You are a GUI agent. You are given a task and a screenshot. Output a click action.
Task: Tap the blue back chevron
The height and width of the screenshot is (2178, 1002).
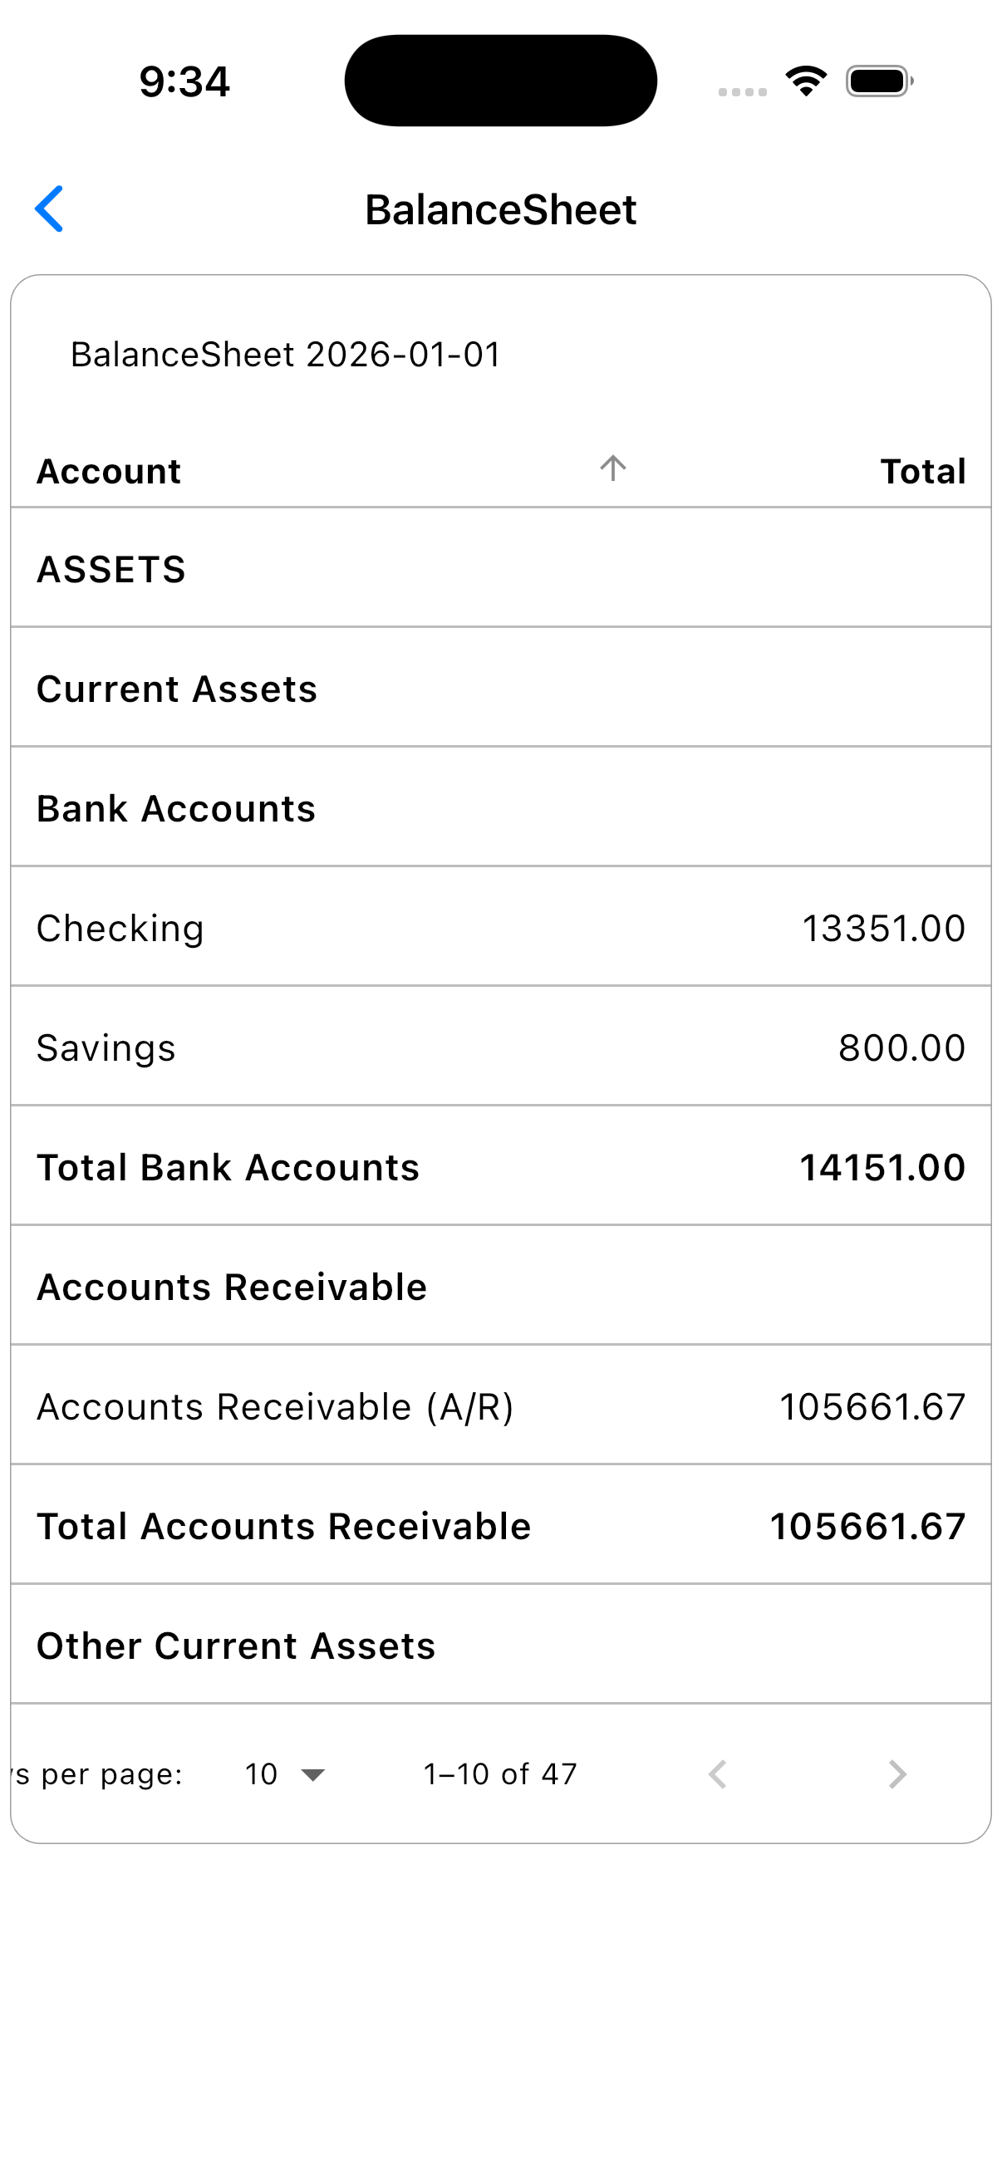coord(49,208)
